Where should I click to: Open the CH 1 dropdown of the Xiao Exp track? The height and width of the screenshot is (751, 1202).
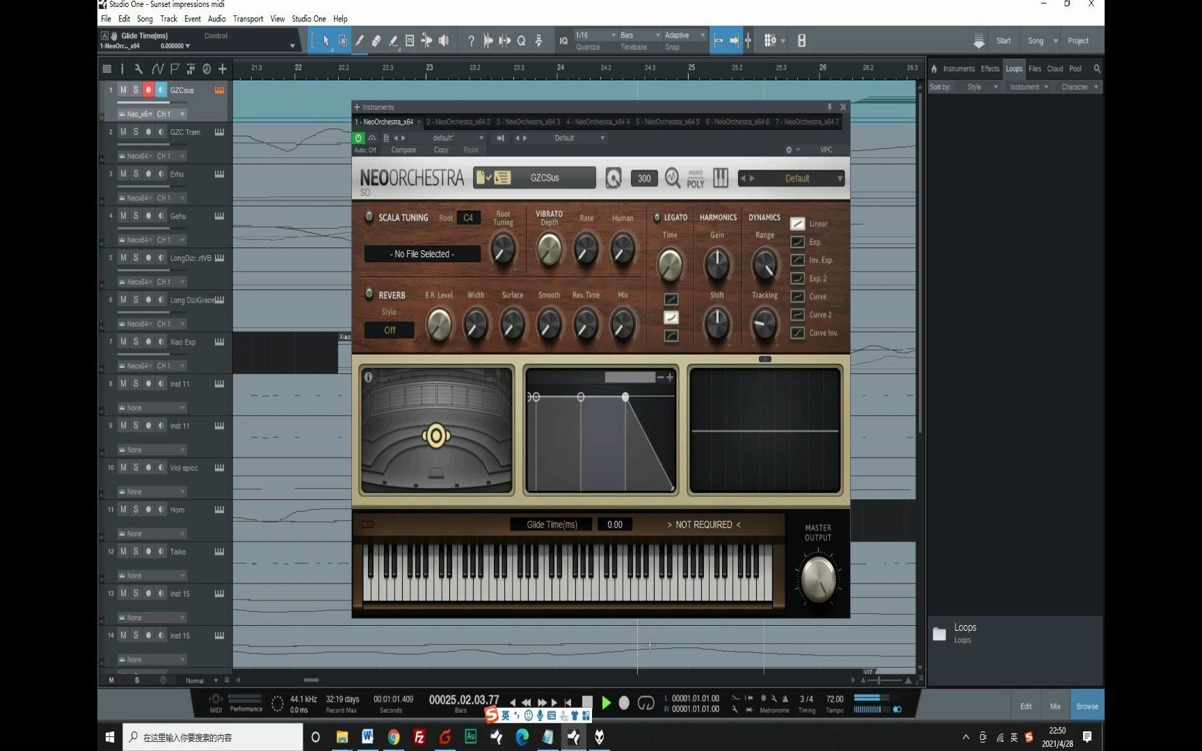coord(171,366)
